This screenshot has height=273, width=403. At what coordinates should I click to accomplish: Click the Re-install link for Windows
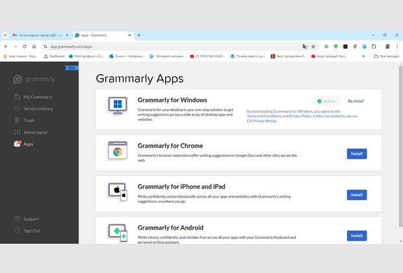[x=356, y=101]
